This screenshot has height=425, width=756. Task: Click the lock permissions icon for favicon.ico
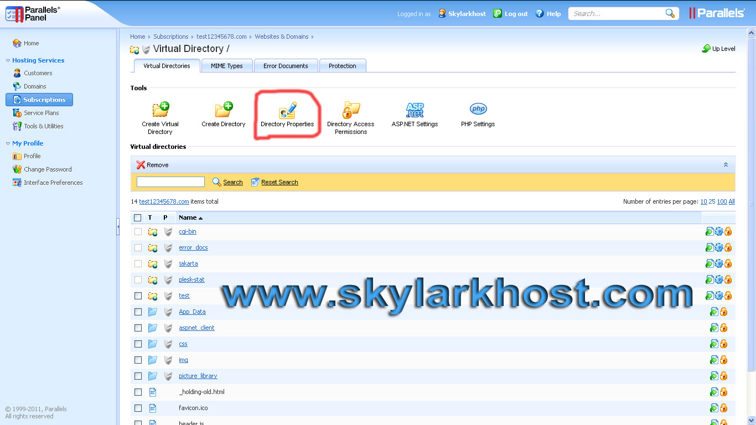click(723, 408)
